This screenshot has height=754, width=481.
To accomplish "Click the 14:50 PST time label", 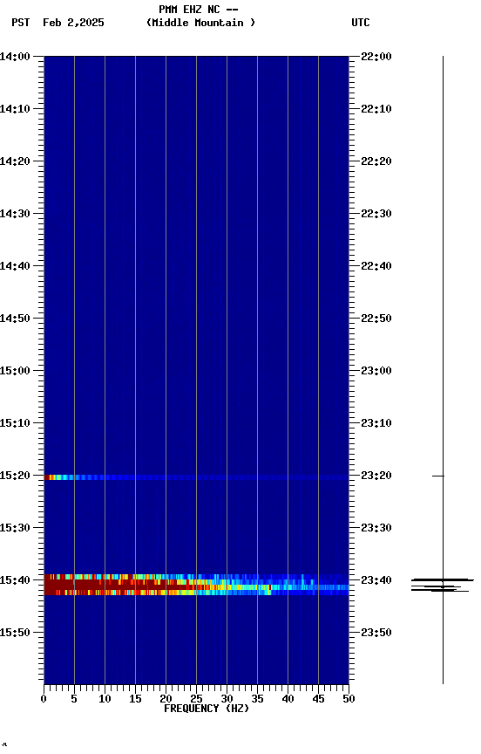I will pos(15,319).
